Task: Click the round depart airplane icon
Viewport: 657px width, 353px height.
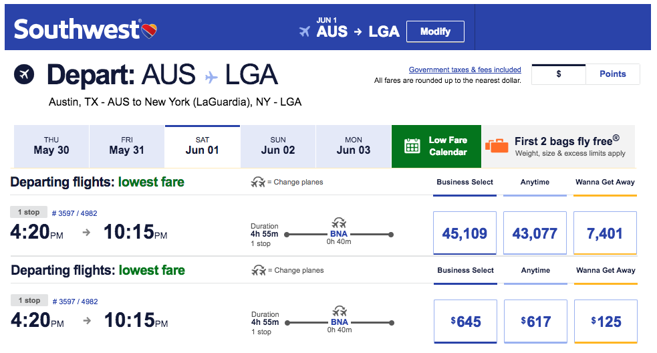Action: pyautogui.click(x=24, y=74)
